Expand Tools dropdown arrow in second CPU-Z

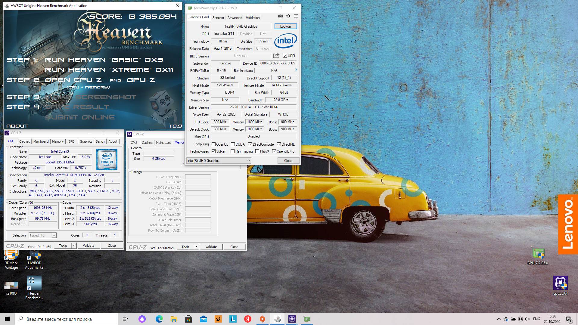[x=196, y=247]
